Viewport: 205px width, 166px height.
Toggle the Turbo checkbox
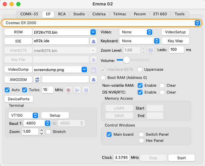click(x=24, y=90)
